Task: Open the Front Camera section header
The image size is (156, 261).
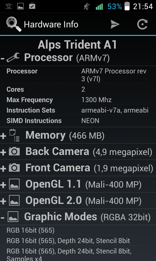Action: [78, 168]
